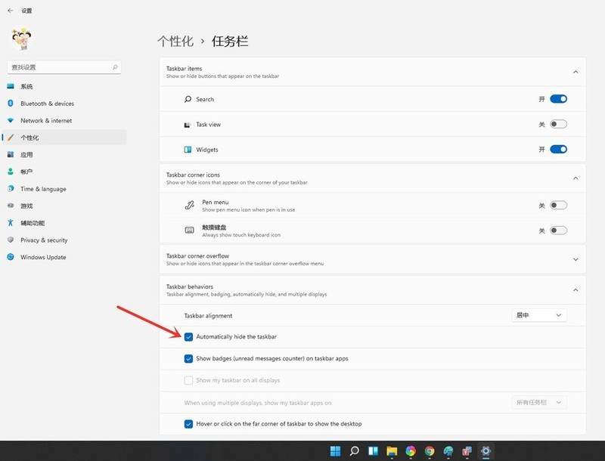Click the touch keyboard icon beside 触摸键盘
Image resolution: width=605 pixels, height=461 pixels.
click(191, 229)
